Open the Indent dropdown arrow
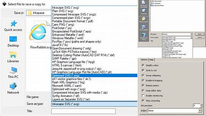Screen dimensions: 206x116 200,111
